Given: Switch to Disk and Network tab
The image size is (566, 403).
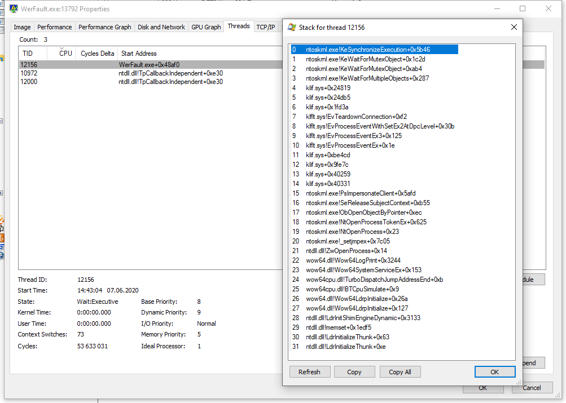Looking at the screenshot, I should click(161, 27).
